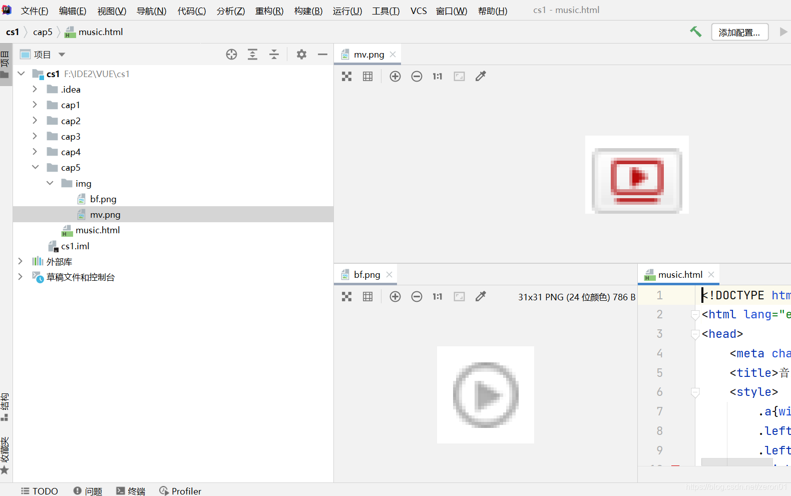The image size is (791, 496).
Task: Close the mv.png tab
Action: point(393,54)
